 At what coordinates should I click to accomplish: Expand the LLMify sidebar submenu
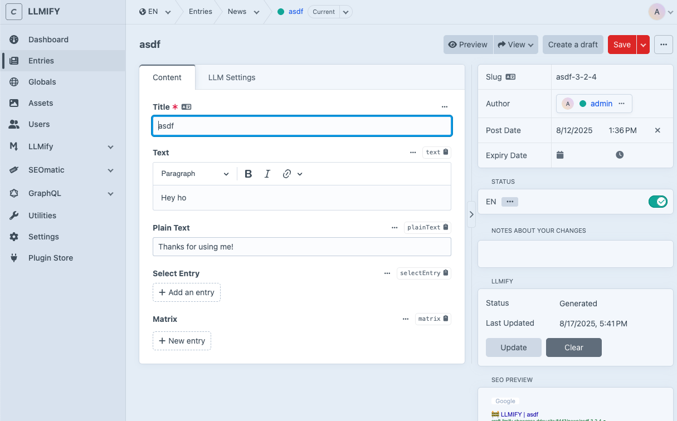pos(110,147)
